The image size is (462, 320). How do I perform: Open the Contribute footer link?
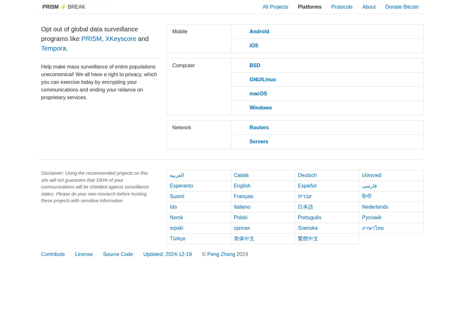tap(53, 254)
